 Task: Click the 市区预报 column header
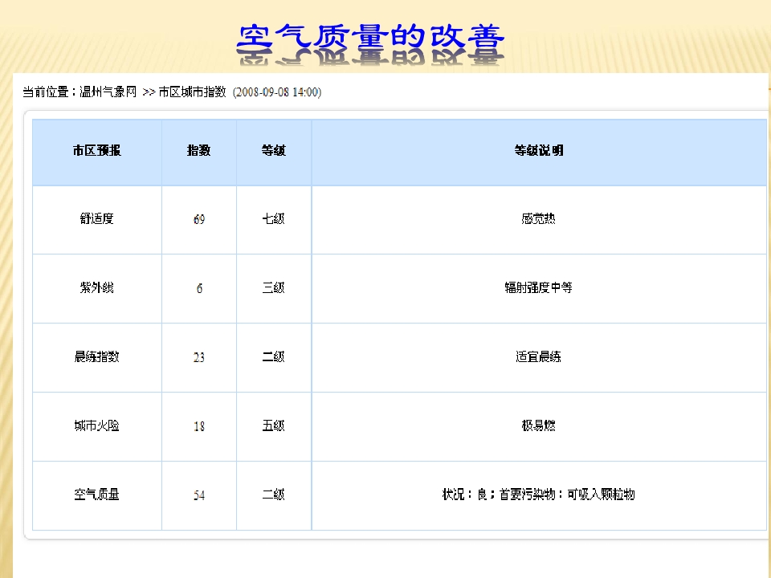tap(96, 151)
